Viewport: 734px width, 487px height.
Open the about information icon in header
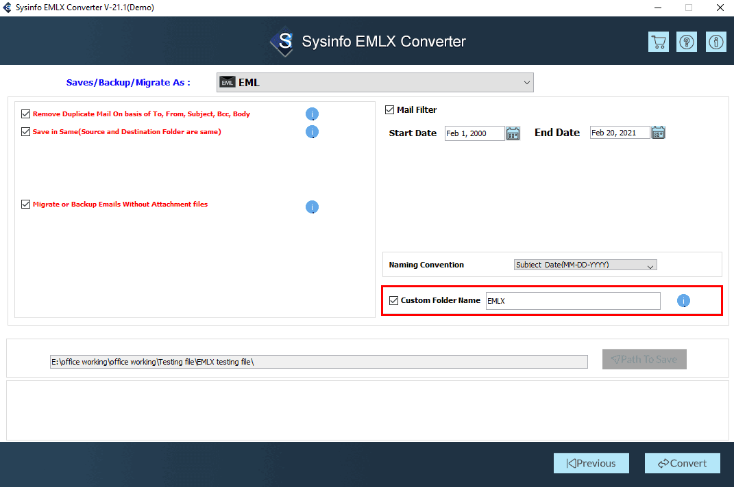[x=715, y=42]
